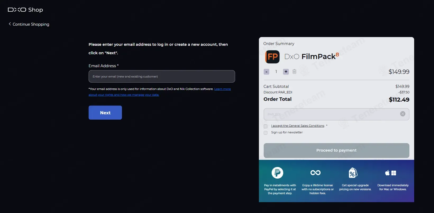The image size is (434, 213).
Task: Click the Discount PAR_EDI label
Action: [278, 92]
